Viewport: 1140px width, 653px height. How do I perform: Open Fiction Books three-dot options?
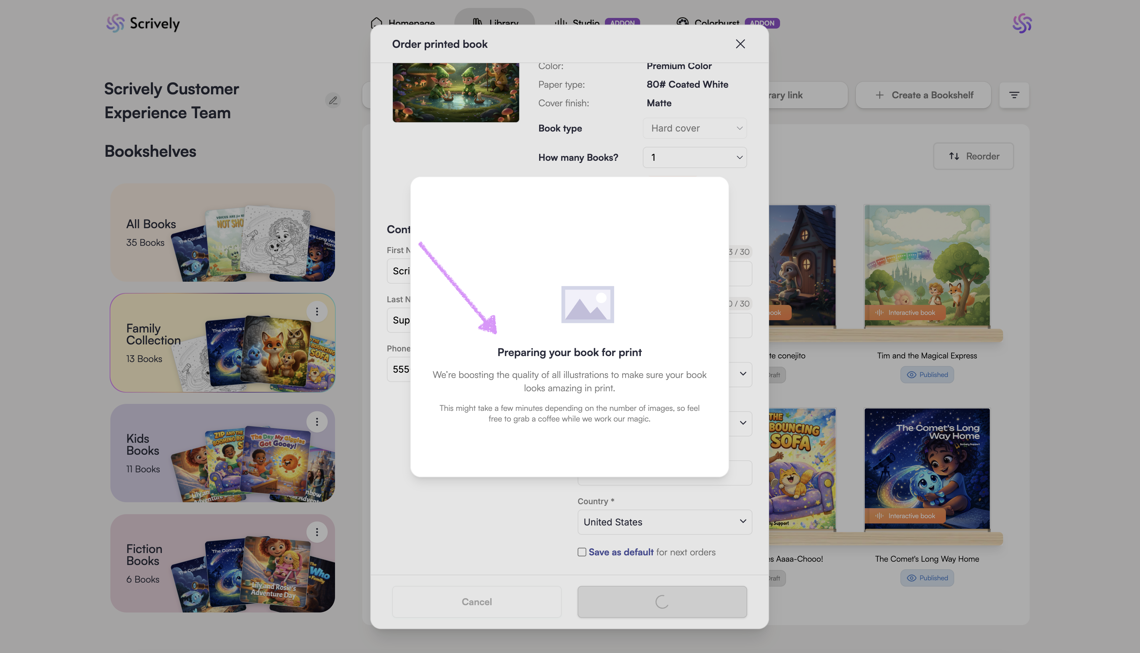click(317, 532)
